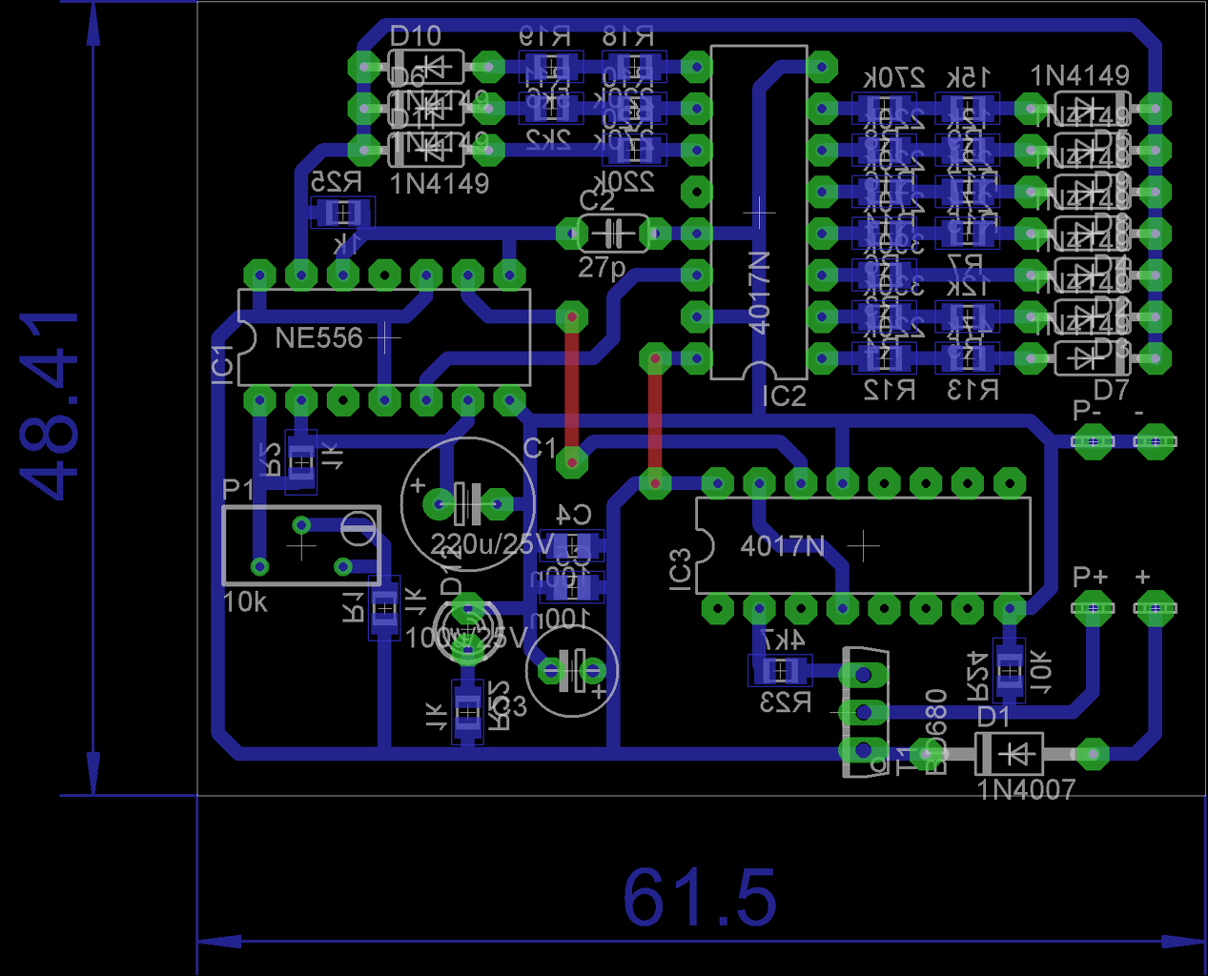Click the 100u/25V capacitor value
This screenshot has height=976, width=1208.
click(466, 639)
